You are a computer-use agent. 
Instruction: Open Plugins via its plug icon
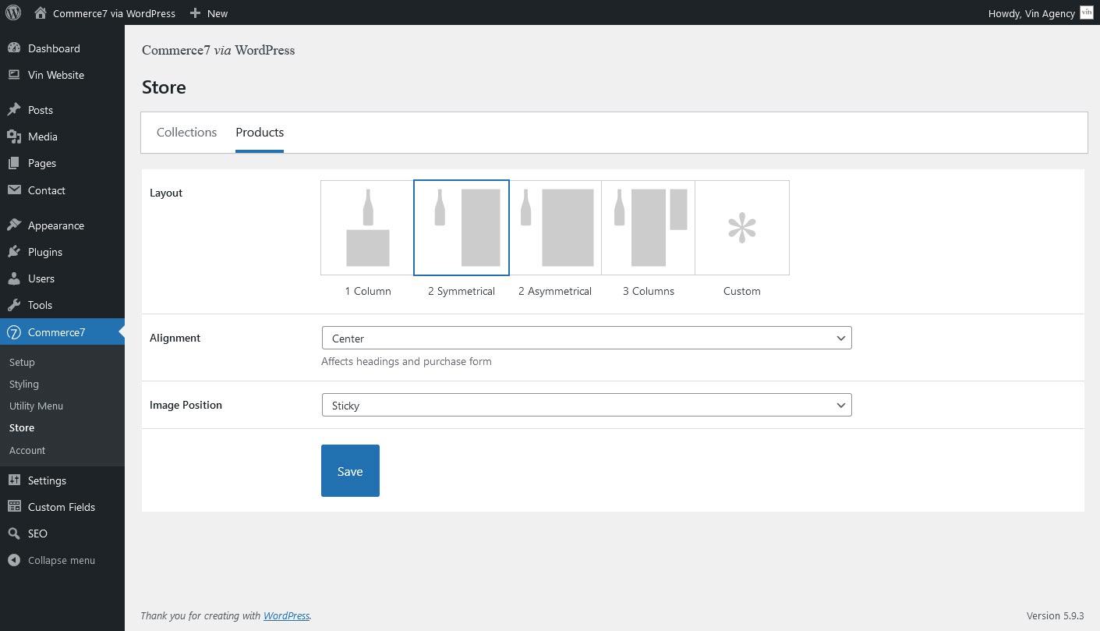point(14,252)
